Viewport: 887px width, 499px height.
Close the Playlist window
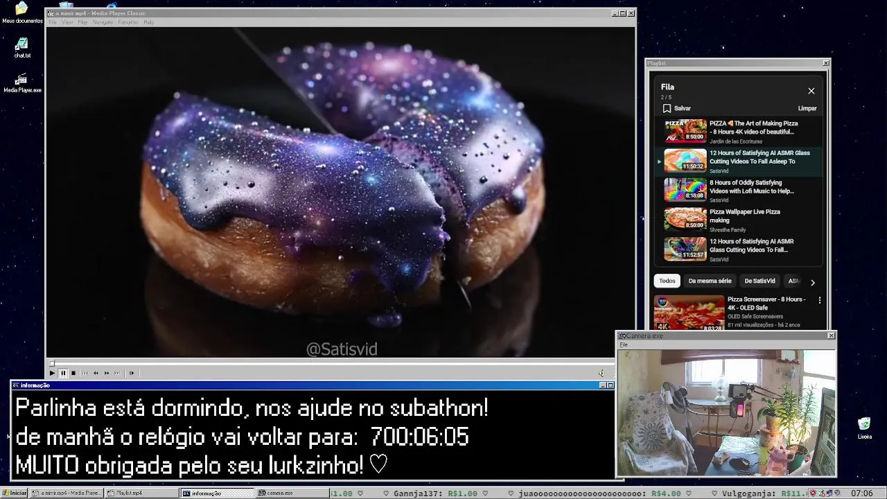click(x=826, y=63)
